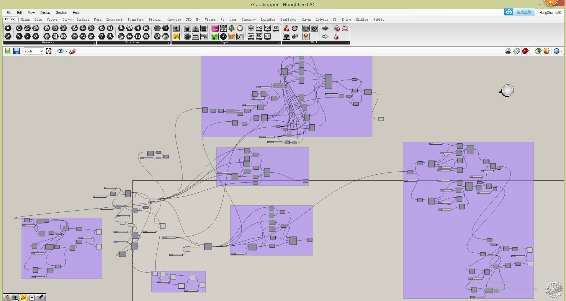The height and width of the screenshot is (301, 566).
Task: Switch to the Maths tab
Action: click(x=25, y=19)
